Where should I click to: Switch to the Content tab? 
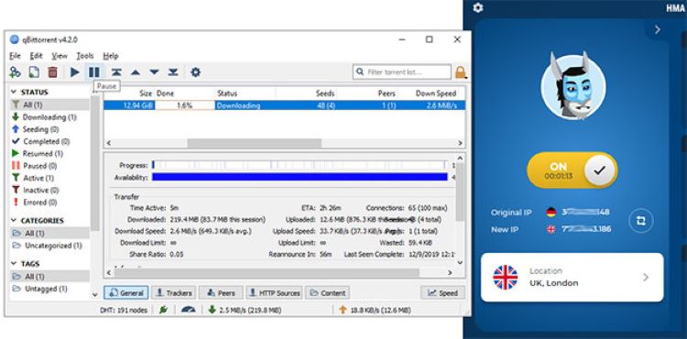pyautogui.click(x=328, y=293)
